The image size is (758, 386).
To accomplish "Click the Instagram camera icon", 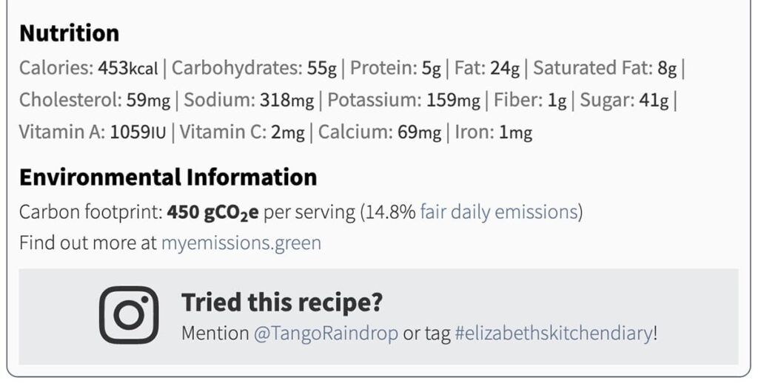I will tap(129, 315).
